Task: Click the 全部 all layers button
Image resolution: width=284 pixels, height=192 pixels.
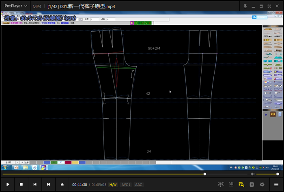Action: [x=27, y=162]
